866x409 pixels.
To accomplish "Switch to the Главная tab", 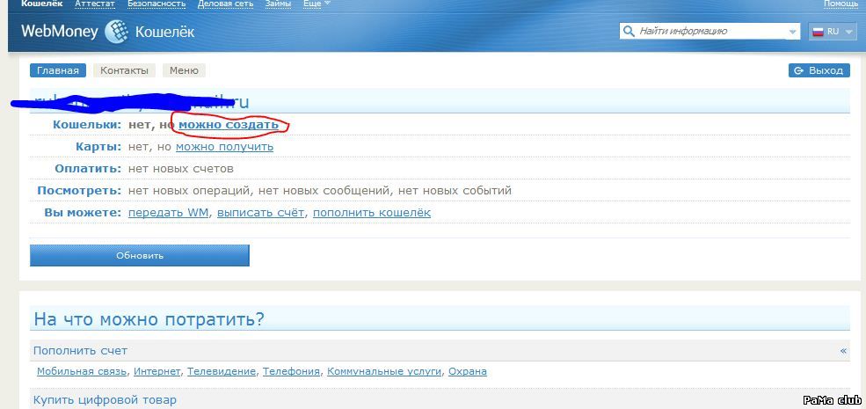I will tap(58, 70).
